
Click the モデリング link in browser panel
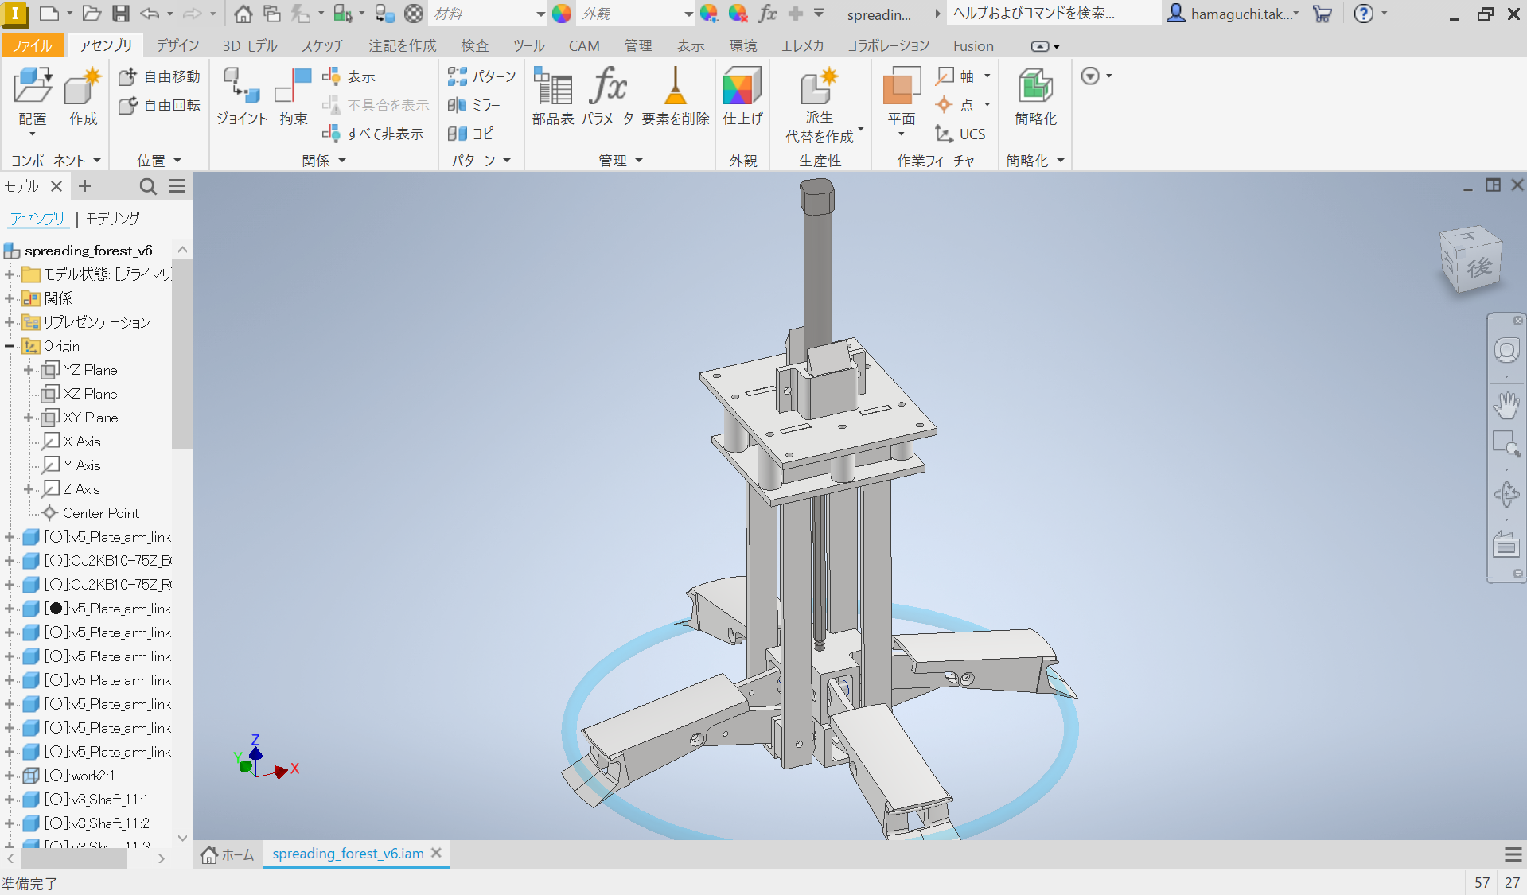pos(113,218)
